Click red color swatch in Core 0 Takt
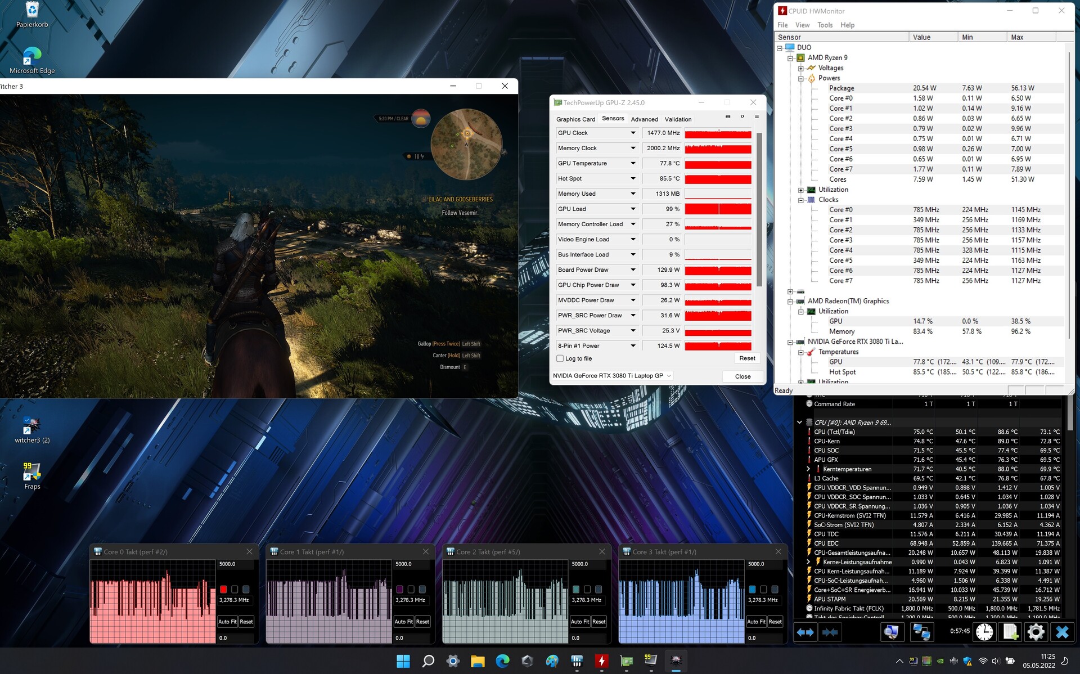Screen dimensions: 1080x674 coord(223,589)
